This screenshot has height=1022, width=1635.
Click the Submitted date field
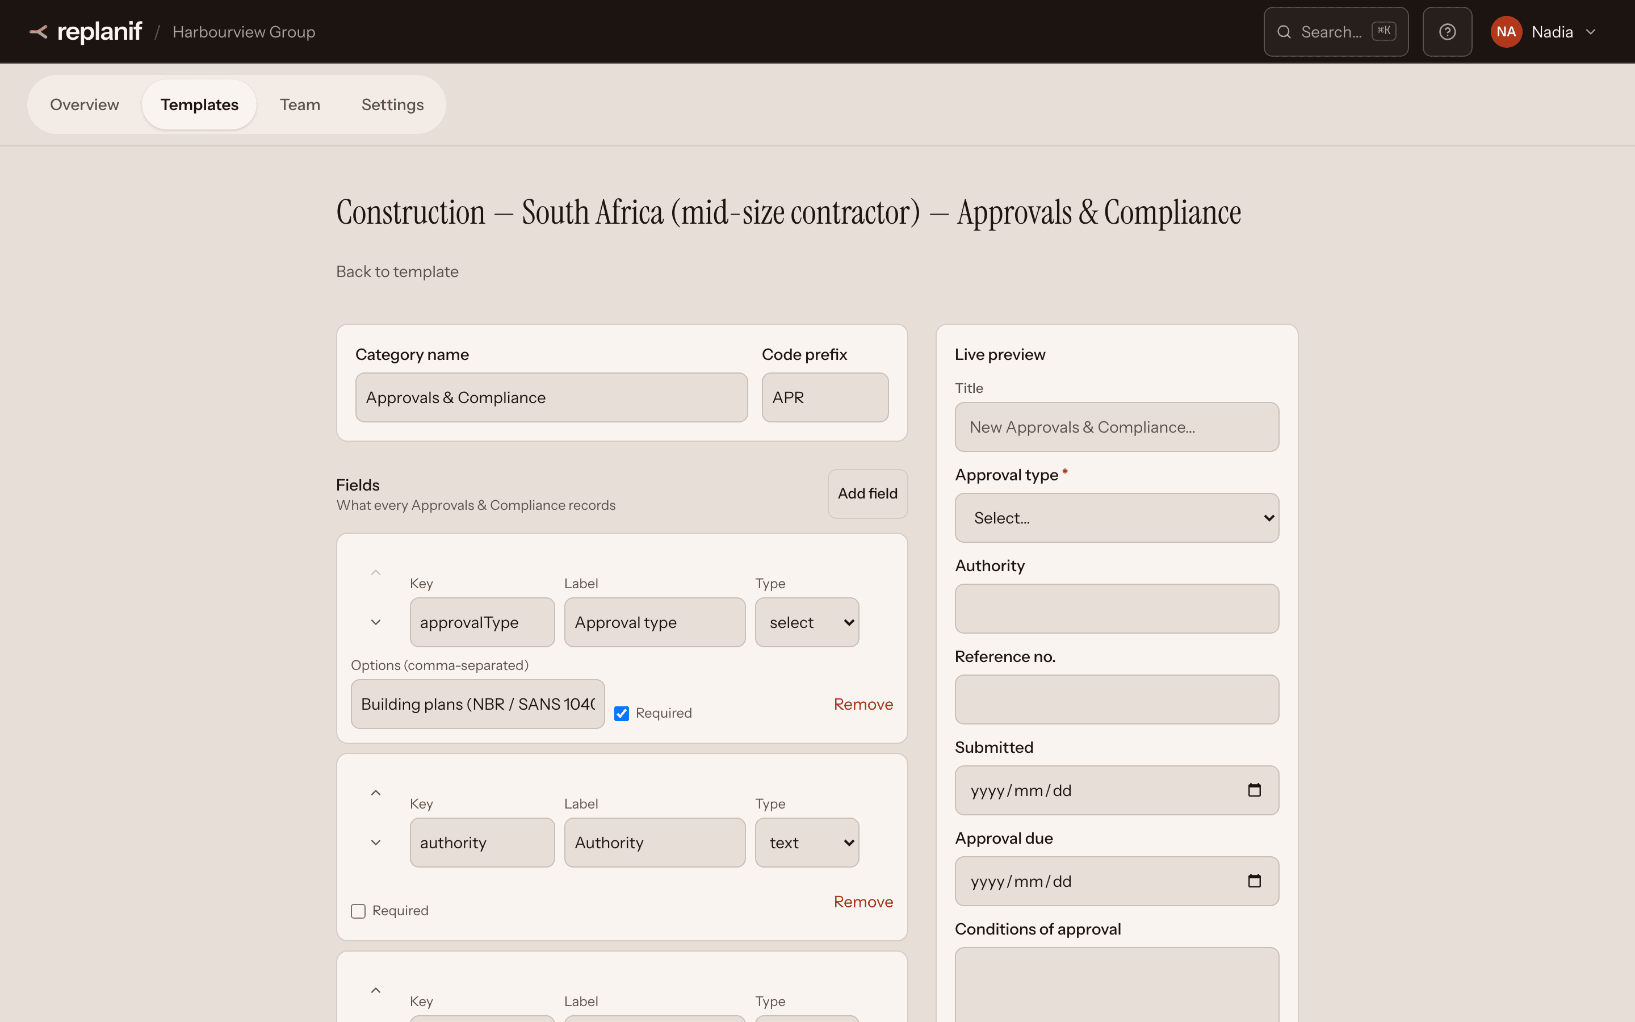pos(1116,790)
